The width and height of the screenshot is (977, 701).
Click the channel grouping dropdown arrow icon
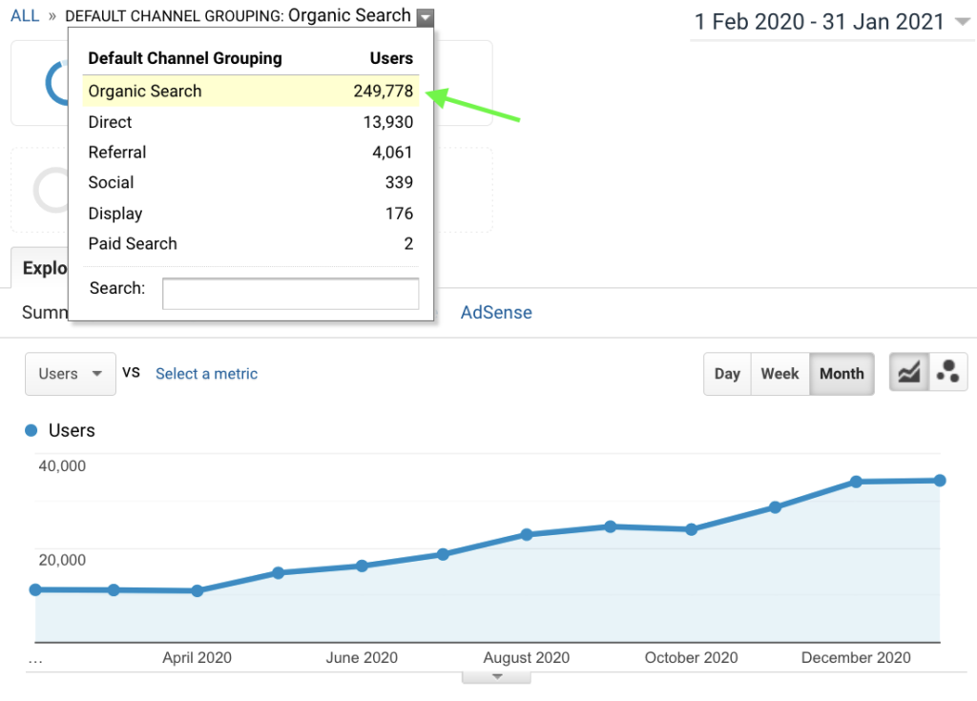(x=425, y=17)
